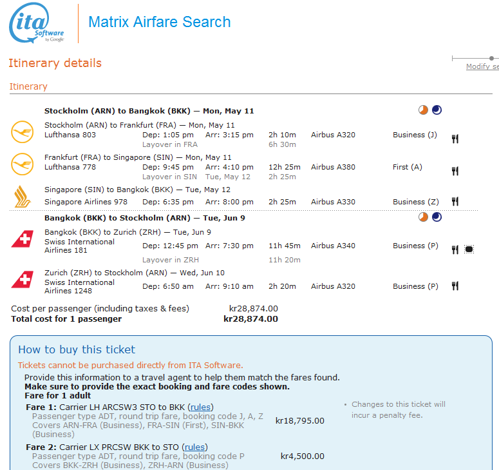This screenshot has height=470, width=499.
Task: Click the Dep: 9:45 pm departure time
Action: coord(167,167)
